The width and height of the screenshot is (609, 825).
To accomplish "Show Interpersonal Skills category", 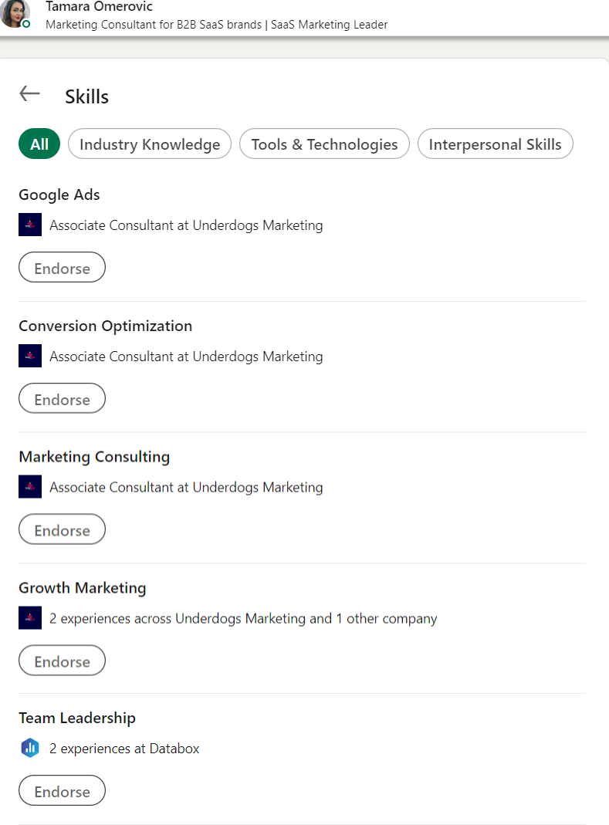I will click(495, 144).
